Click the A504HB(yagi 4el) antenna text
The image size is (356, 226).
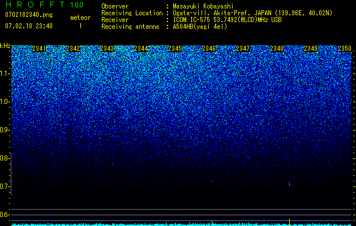(x=200, y=27)
